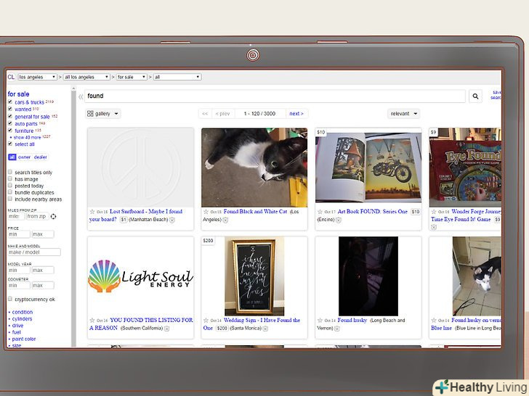Expand the cylinders filter

[22, 319]
